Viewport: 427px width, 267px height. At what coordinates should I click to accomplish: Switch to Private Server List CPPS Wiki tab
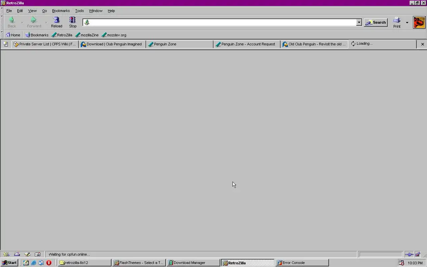click(x=45, y=44)
